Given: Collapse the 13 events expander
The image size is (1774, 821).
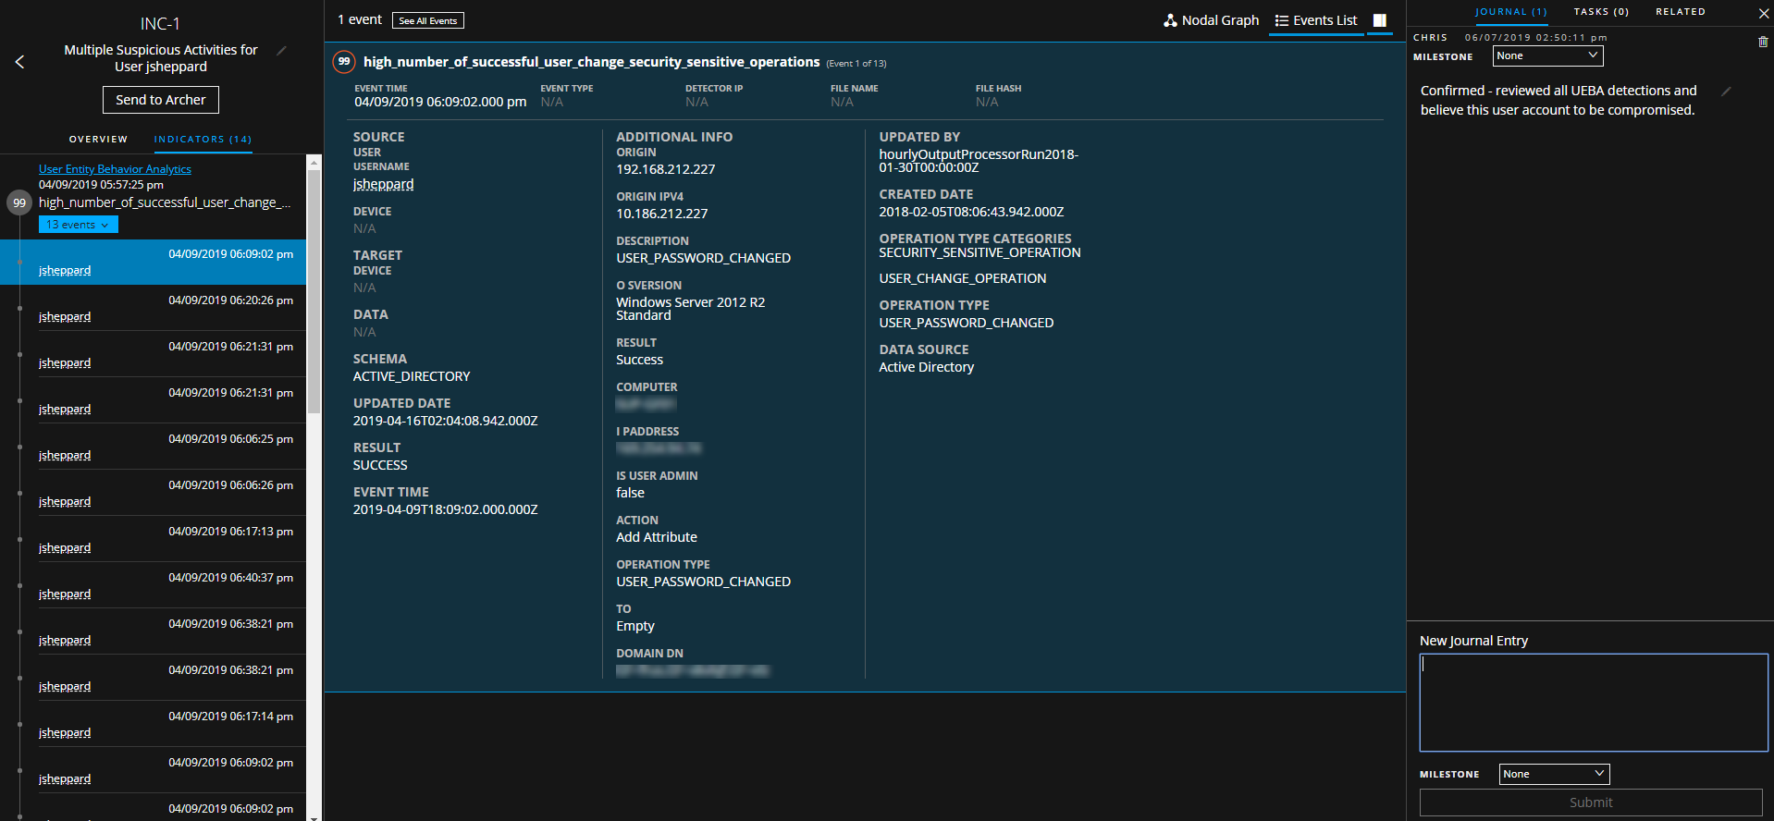Looking at the screenshot, I should pyautogui.click(x=78, y=225).
